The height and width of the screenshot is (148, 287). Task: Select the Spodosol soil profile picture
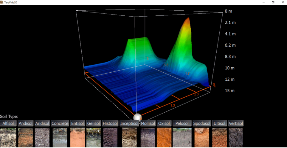(202, 138)
